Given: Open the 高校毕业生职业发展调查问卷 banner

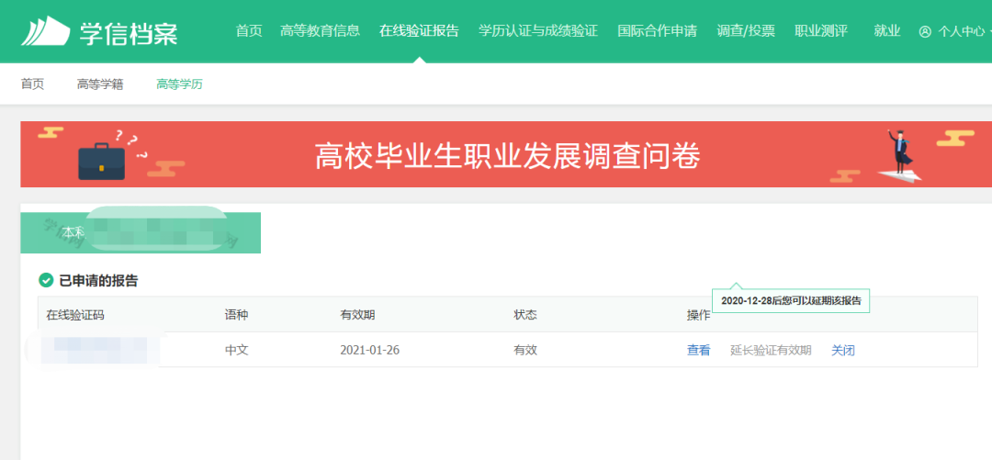Looking at the screenshot, I should point(507,156).
